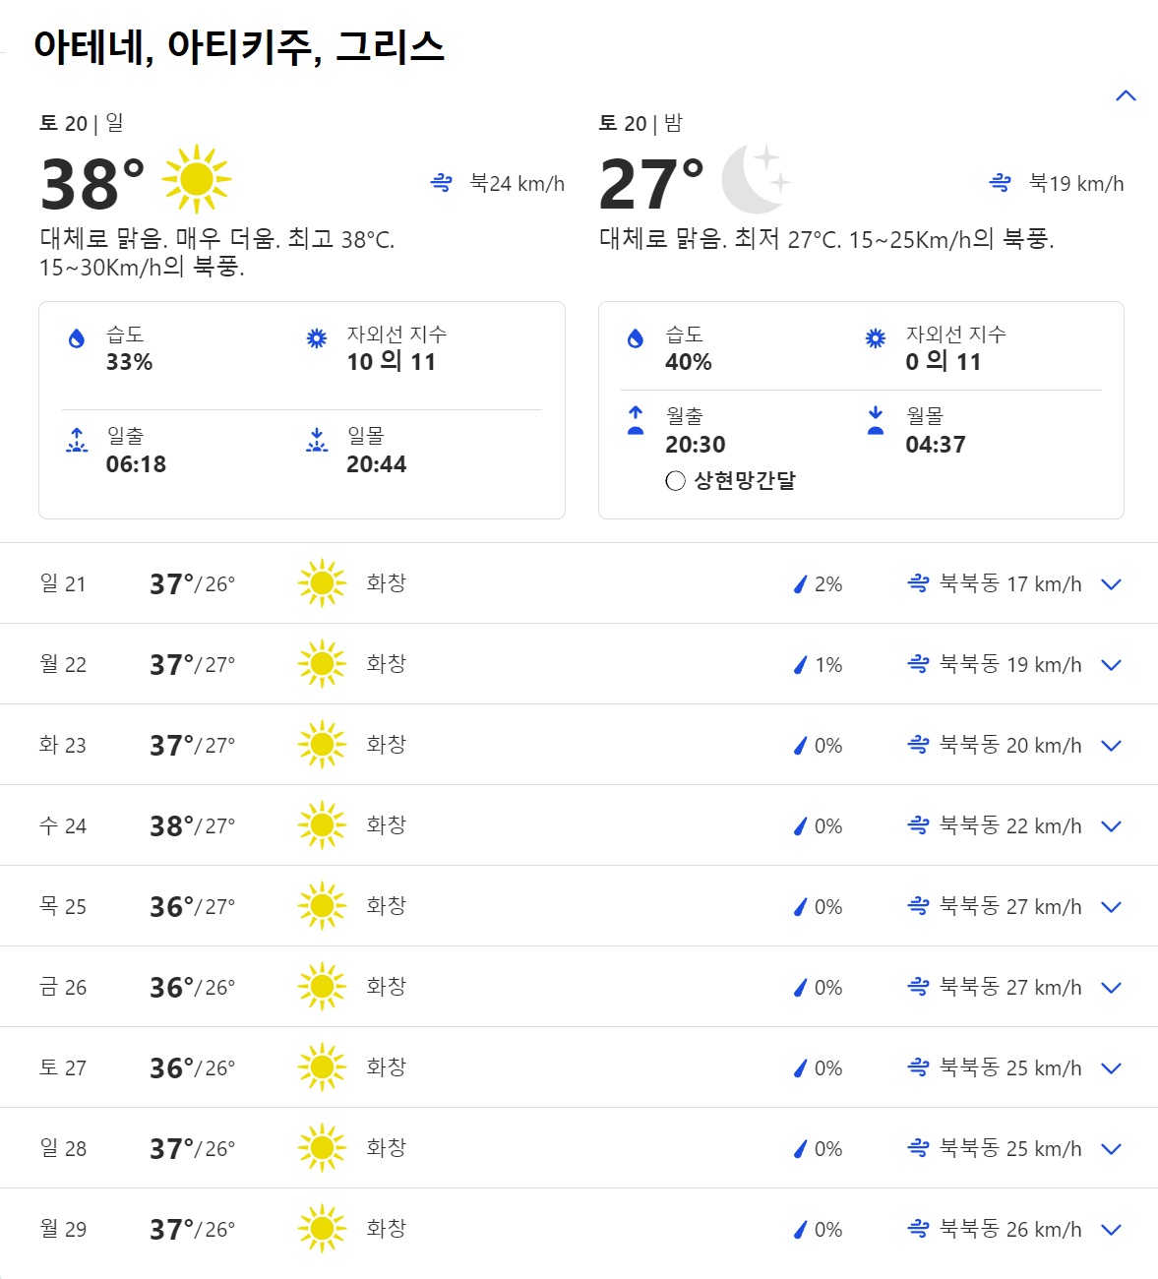1158x1279 pixels.
Task: Collapse the 토 20 detailed forecast
Action: (x=1126, y=96)
